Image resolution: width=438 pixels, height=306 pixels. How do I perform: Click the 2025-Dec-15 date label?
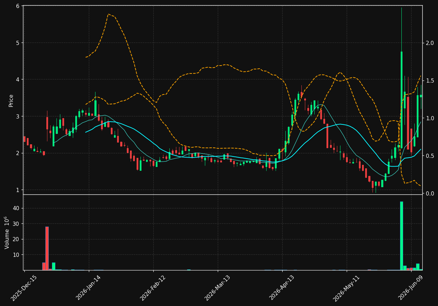(x=24, y=288)
